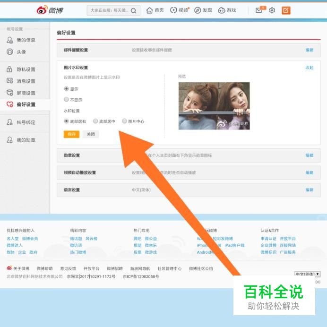
Task: Expand 邮件提醒设置 via its 编辑 link
Action: click(x=310, y=50)
